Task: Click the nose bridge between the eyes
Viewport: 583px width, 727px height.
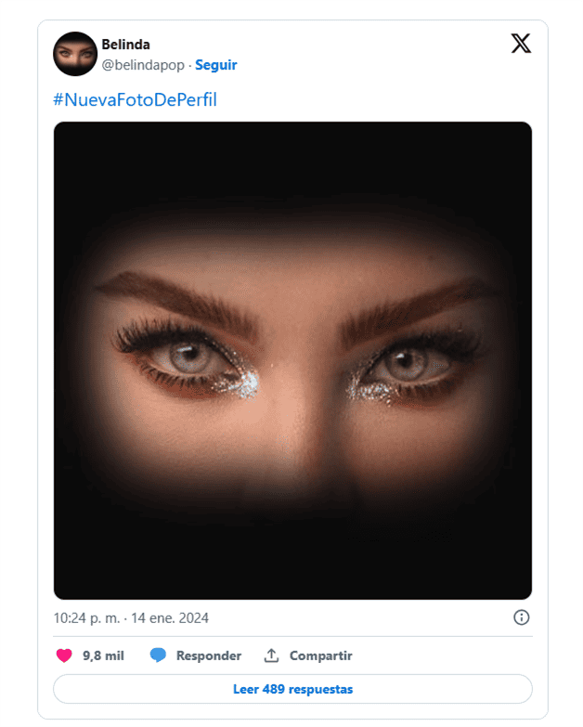Action: pos(297,362)
